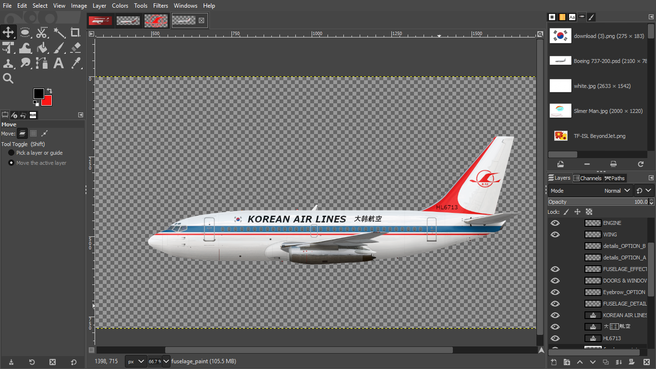Open the layer mode group switcher

coord(644,191)
